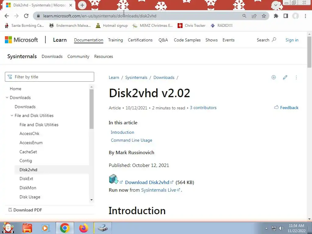Screen dimensions: 312x234
Task: Click the Filter by title field
Action: click(49, 77)
